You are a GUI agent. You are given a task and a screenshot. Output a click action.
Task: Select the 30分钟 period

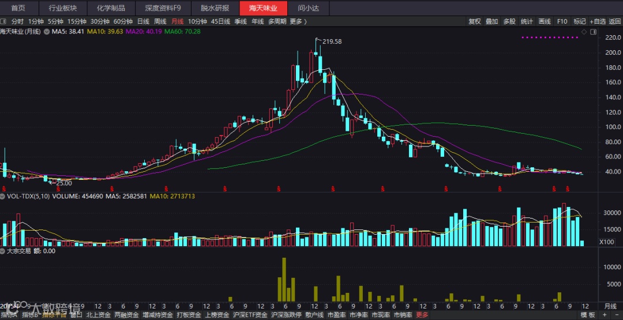coord(100,21)
